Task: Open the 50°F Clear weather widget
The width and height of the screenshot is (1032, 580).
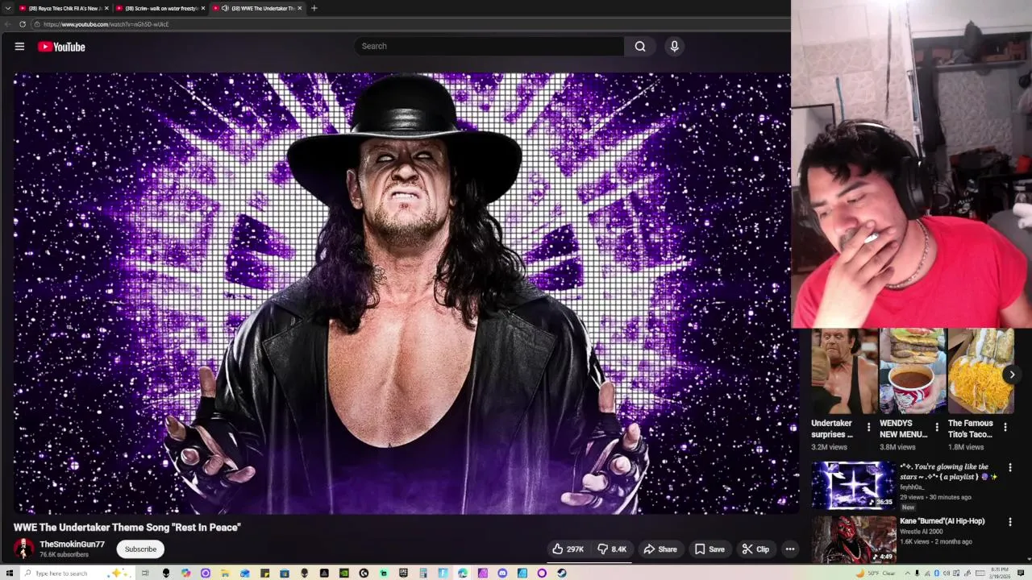Action: 877,574
